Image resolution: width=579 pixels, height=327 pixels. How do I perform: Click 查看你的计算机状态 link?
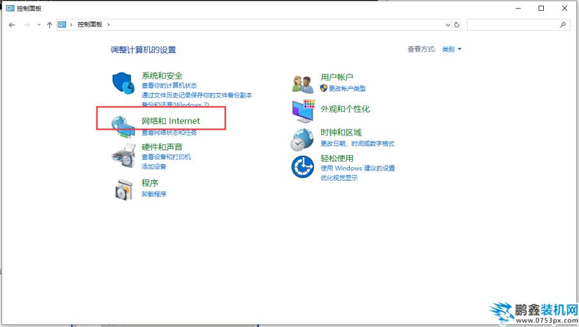[169, 86]
